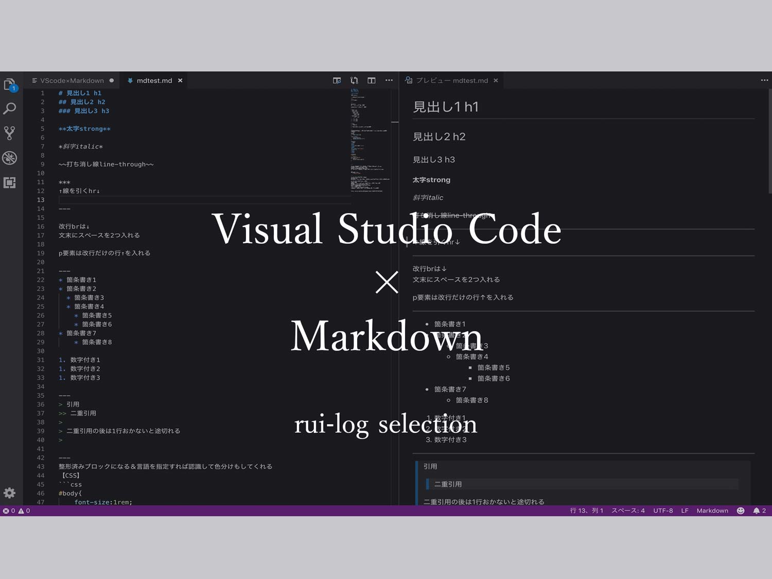Open the Debug view icon
The image size is (772, 579).
[x=10, y=158]
